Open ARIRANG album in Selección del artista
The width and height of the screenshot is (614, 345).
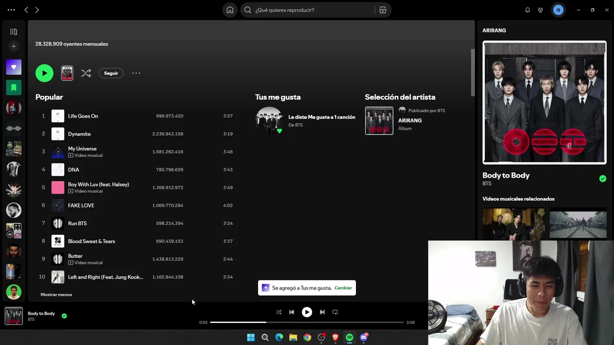(x=410, y=121)
